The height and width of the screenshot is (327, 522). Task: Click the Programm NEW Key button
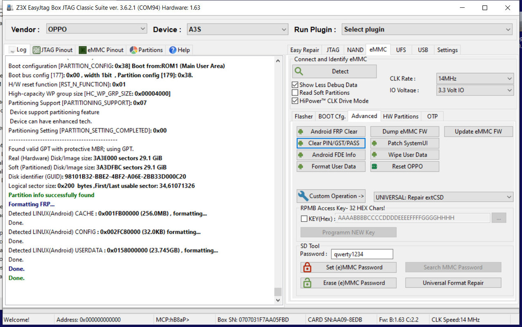[348, 232]
